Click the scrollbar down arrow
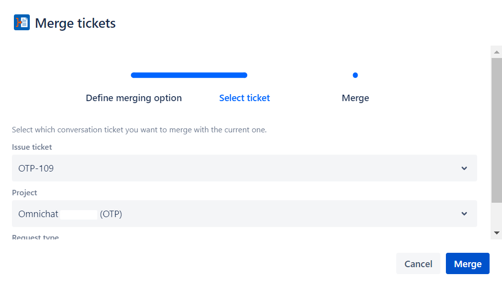Screen dimensions: 502x286 pyautogui.click(x=496, y=232)
